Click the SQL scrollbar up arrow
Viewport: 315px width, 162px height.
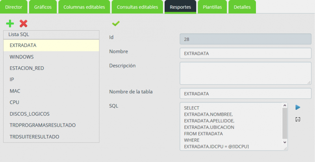285,106
